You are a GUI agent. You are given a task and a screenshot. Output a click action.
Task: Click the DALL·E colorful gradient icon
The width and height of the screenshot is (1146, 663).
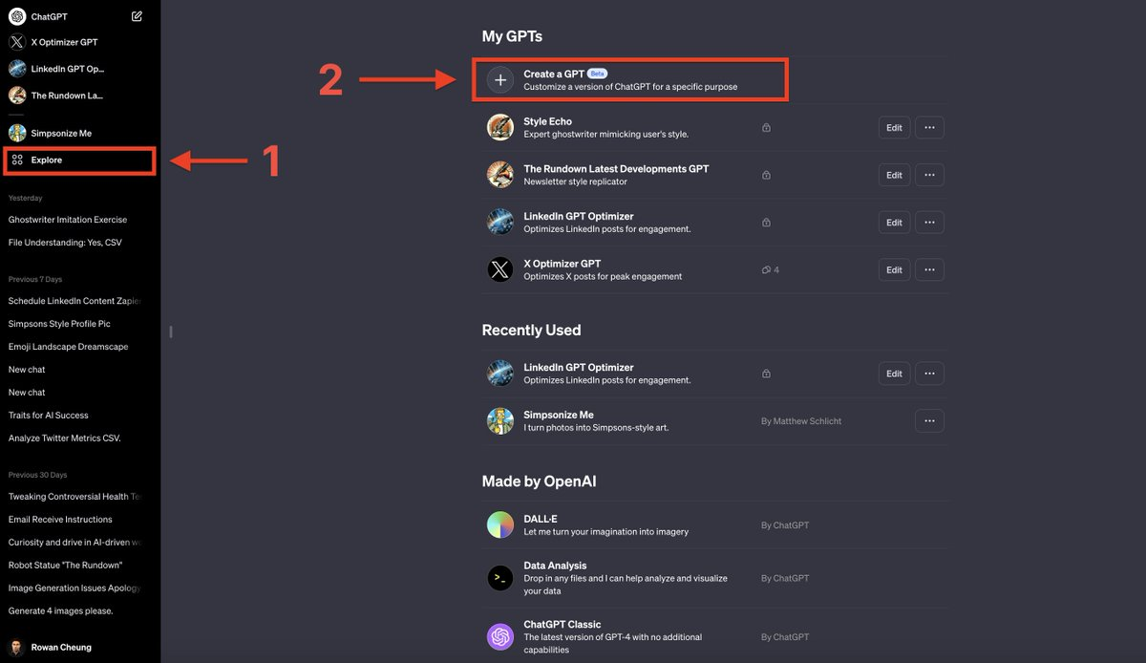[x=499, y=524]
